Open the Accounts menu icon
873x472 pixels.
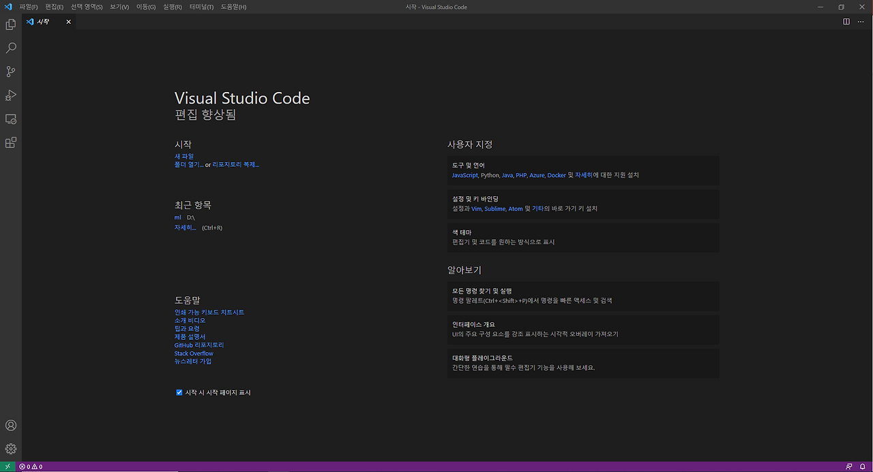pos(10,426)
